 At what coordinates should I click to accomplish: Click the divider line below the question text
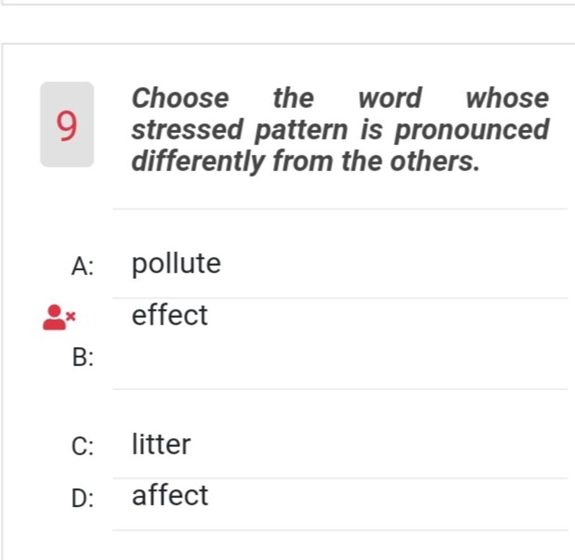click(x=340, y=209)
